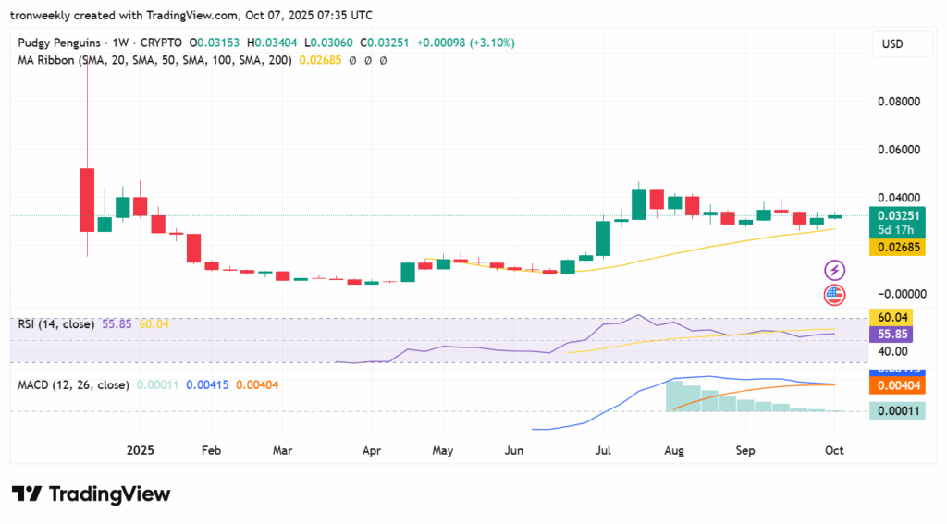Click the TradingView logo at bottom left
Image resolution: width=947 pixels, height=524 pixels.
91,494
